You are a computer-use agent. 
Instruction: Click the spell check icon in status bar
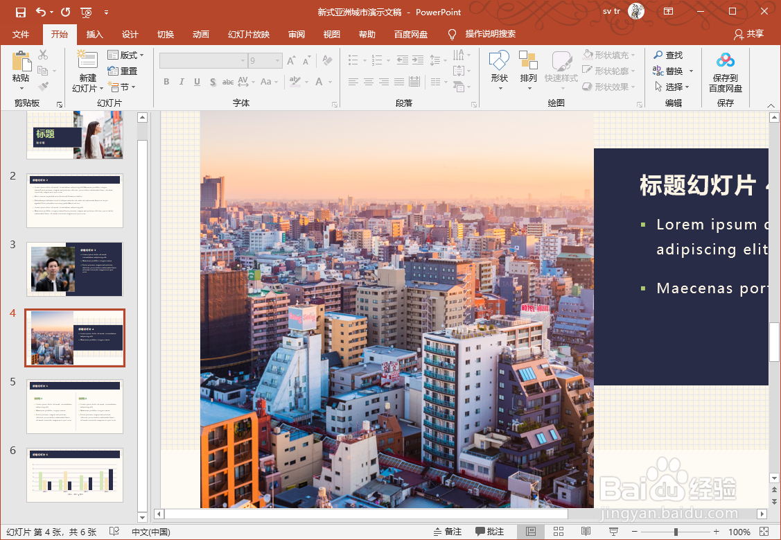tap(114, 532)
